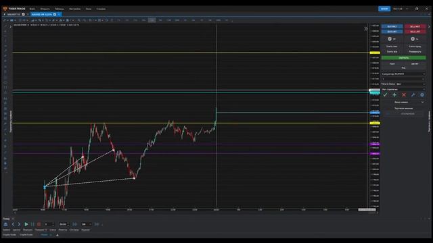Click the green Закрыть button
This screenshot has height=243, width=433.
pyautogui.click(x=403, y=58)
